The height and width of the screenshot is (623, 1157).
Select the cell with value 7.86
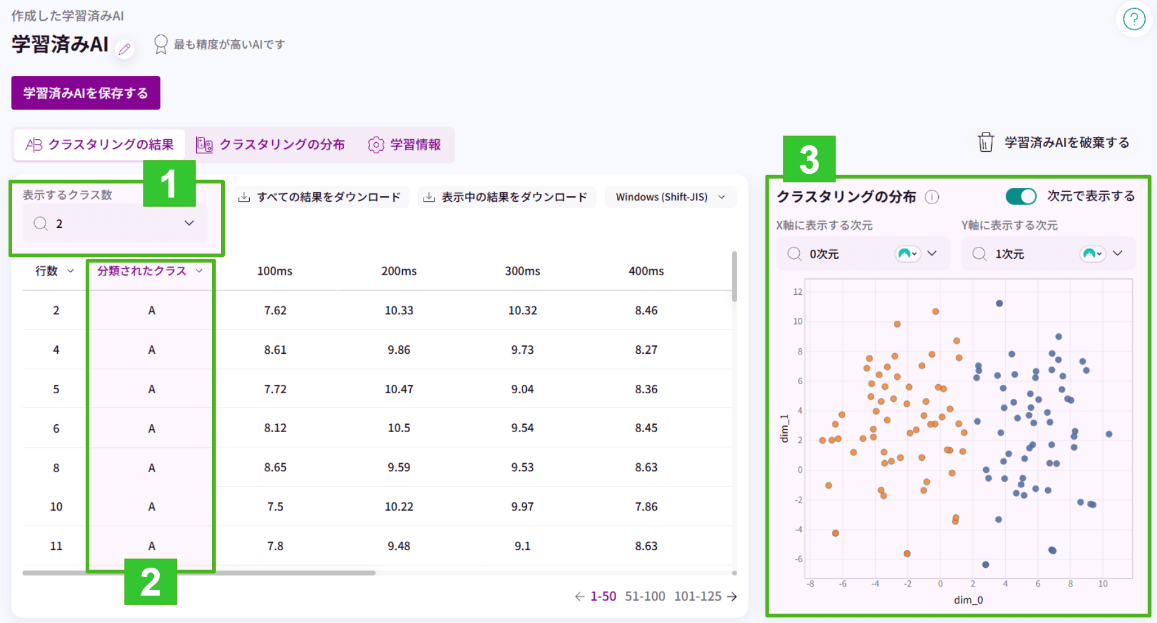coord(646,507)
